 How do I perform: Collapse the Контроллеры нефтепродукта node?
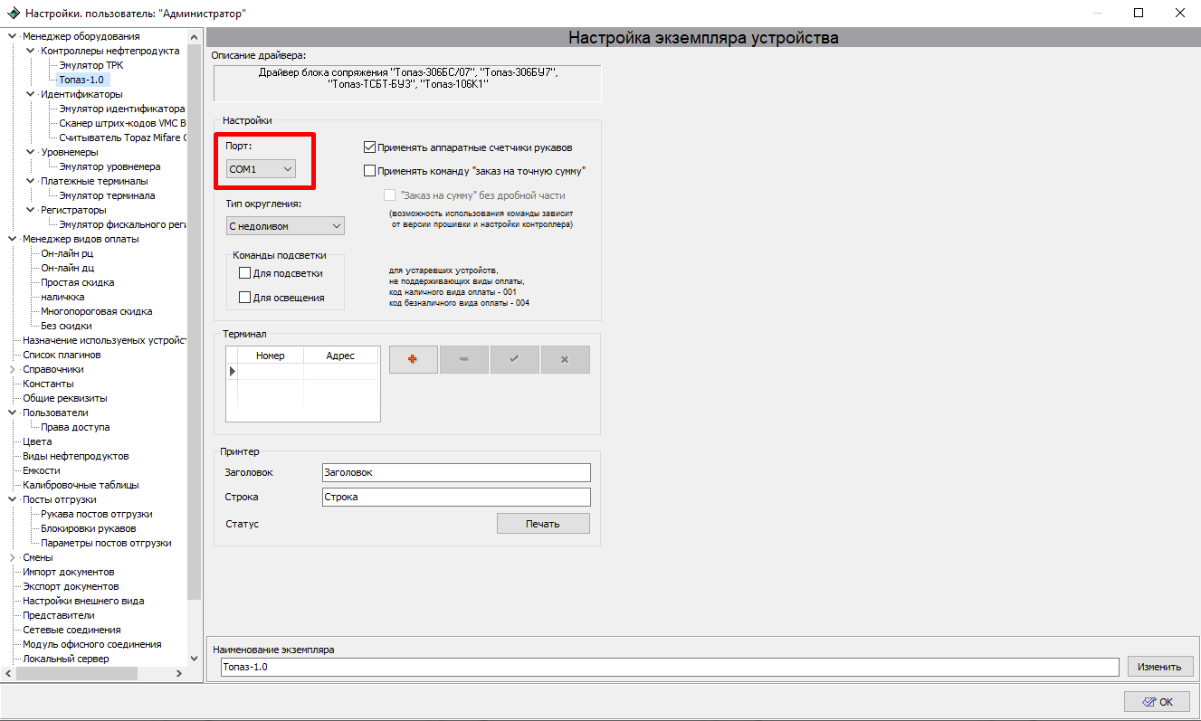[30, 51]
